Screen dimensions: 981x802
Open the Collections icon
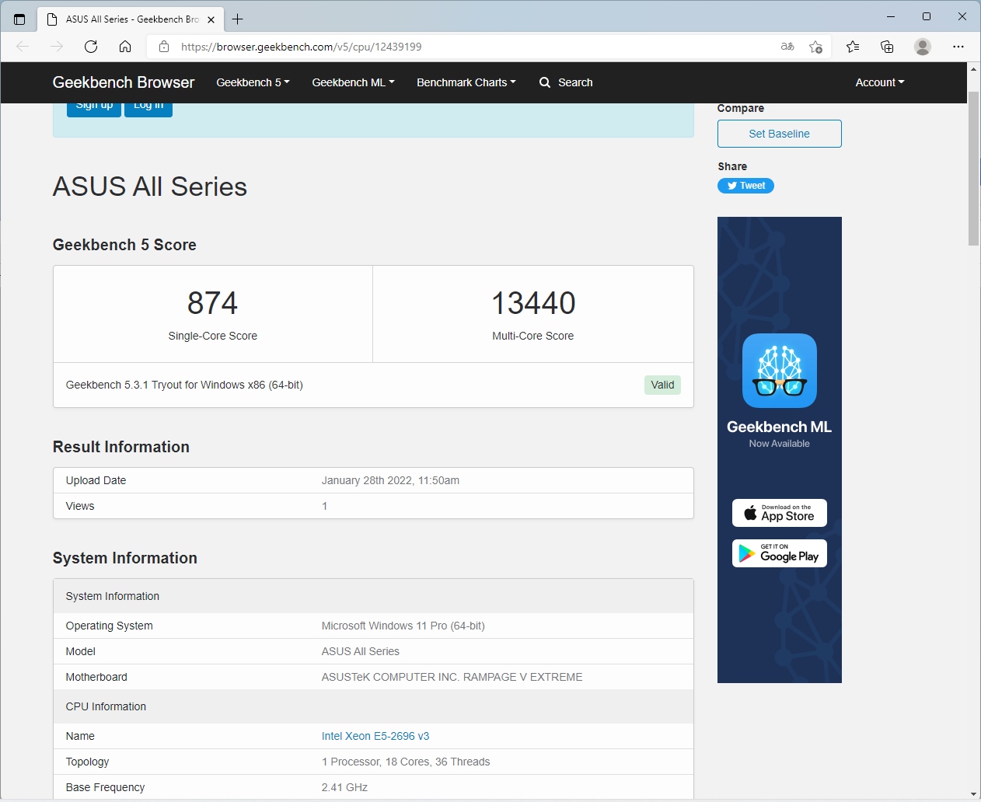pyautogui.click(x=887, y=47)
